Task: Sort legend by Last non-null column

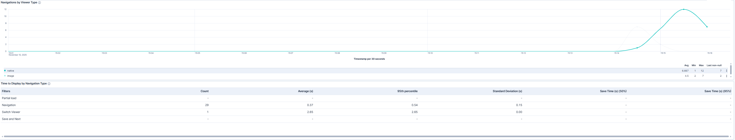Action: point(714,65)
